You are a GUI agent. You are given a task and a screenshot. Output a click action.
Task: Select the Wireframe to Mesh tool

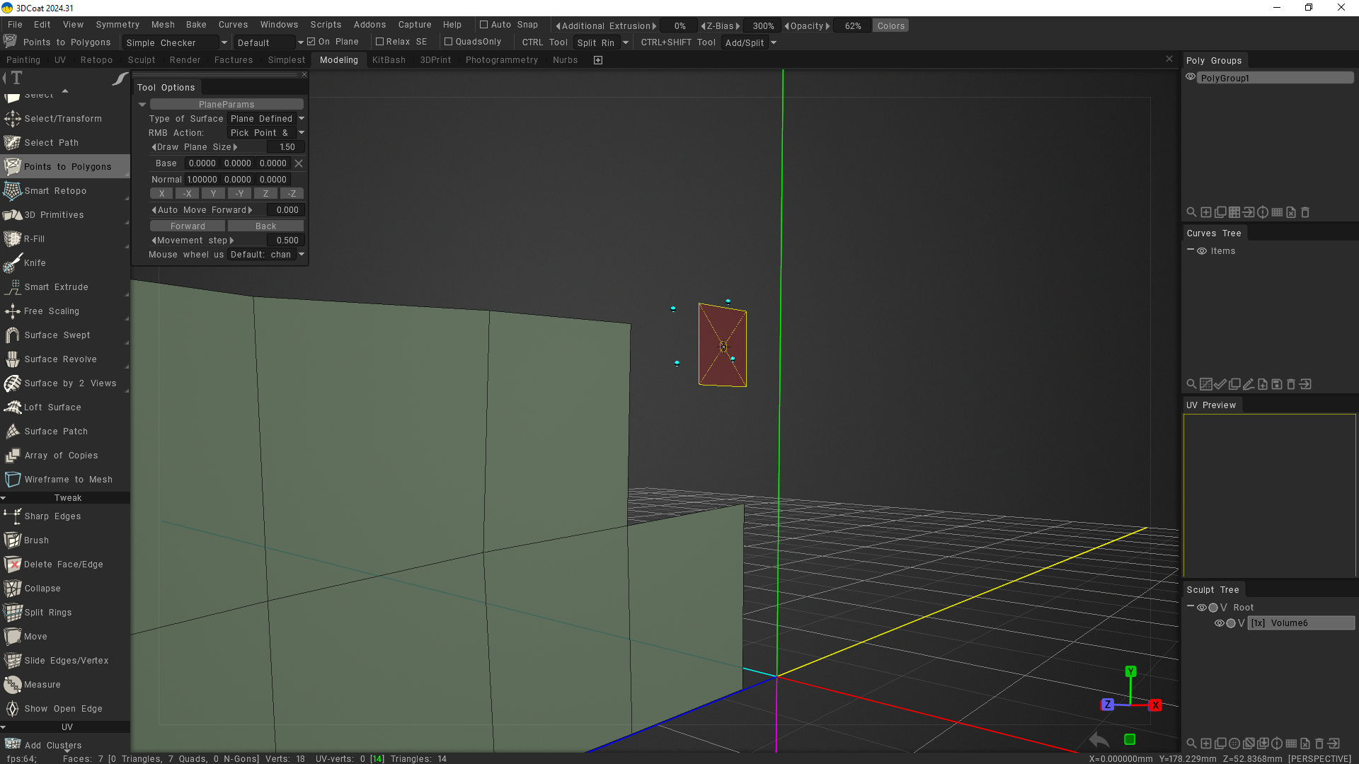click(68, 480)
